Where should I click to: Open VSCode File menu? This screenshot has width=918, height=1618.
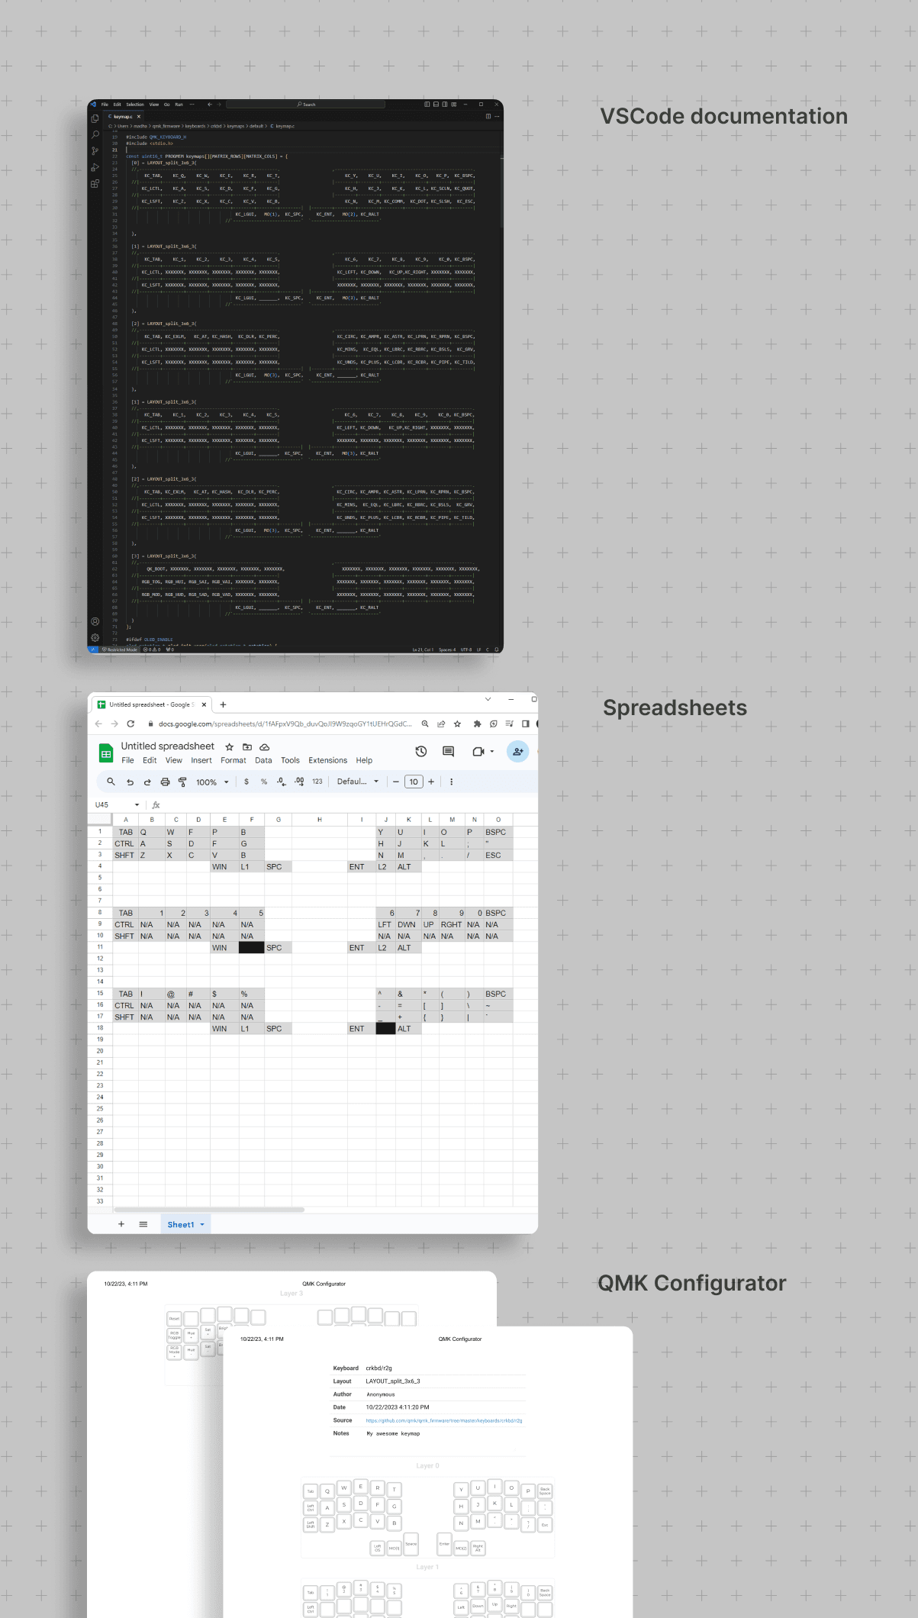tap(105, 105)
